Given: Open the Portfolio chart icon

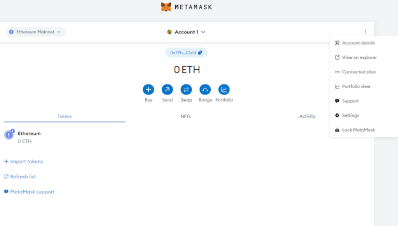Looking at the screenshot, I should click(x=224, y=90).
